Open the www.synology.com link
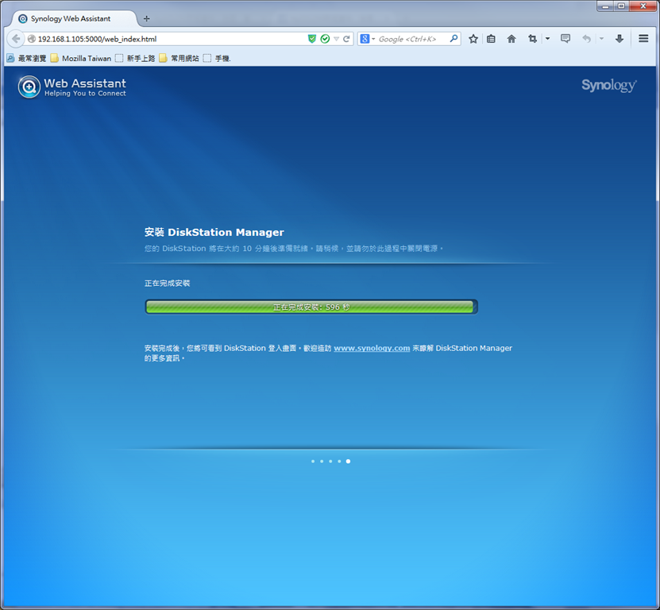Image resolution: width=660 pixels, height=610 pixels. pyautogui.click(x=372, y=348)
